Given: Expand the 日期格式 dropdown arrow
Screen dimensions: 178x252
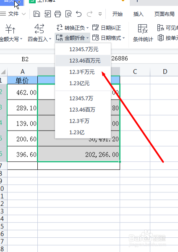Looking at the screenshot, I should pos(123,38).
